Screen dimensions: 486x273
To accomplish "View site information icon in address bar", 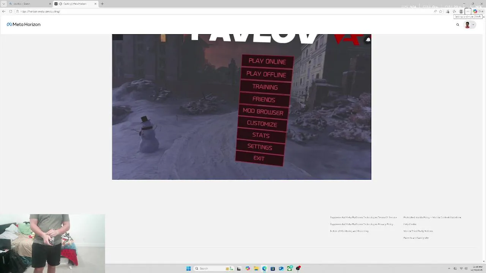I will click(x=17, y=11).
